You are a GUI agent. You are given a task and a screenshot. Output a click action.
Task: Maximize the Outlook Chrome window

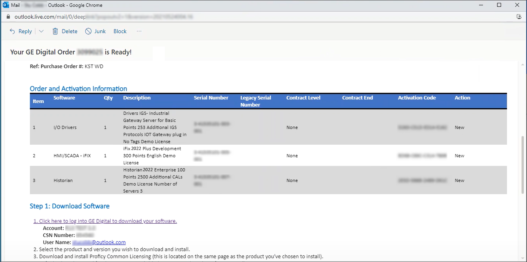[x=499, y=5]
